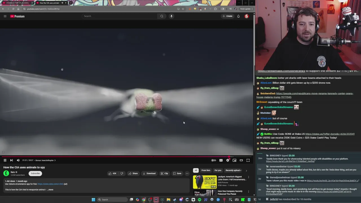Bookmark this page with star
The image size is (361, 203).
click(x=183, y=9)
